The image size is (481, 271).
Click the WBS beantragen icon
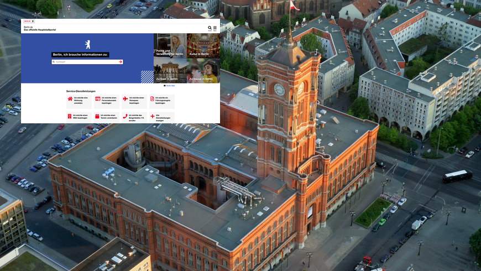click(x=70, y=116)
